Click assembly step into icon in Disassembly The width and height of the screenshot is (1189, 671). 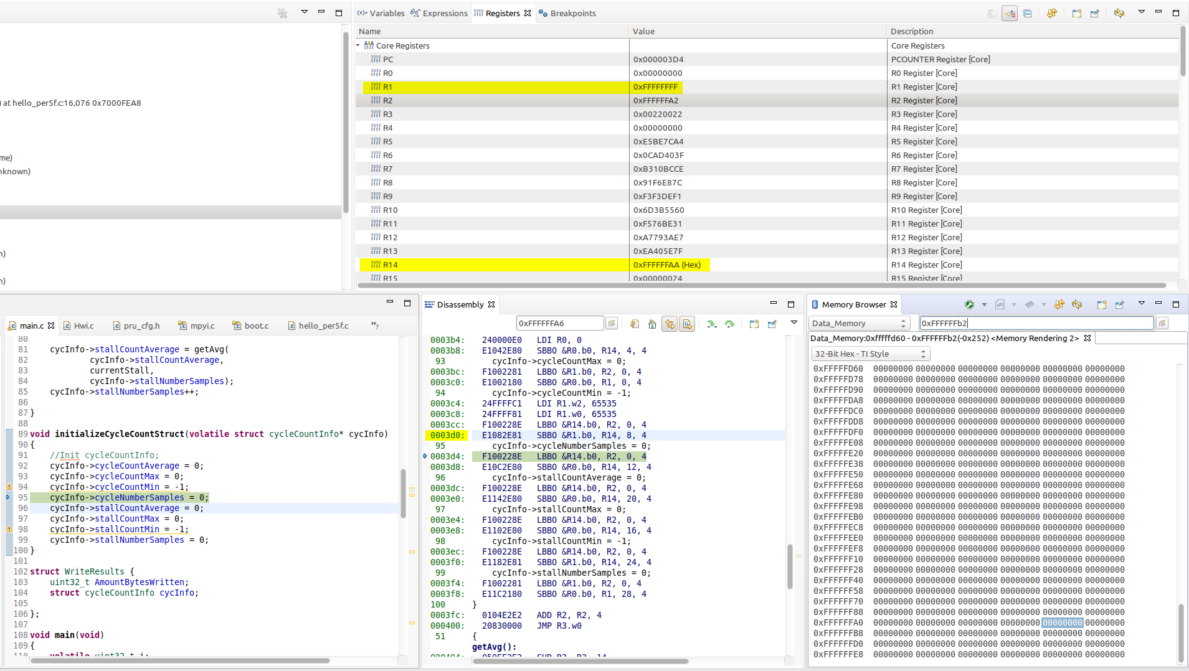pos(712,324)
